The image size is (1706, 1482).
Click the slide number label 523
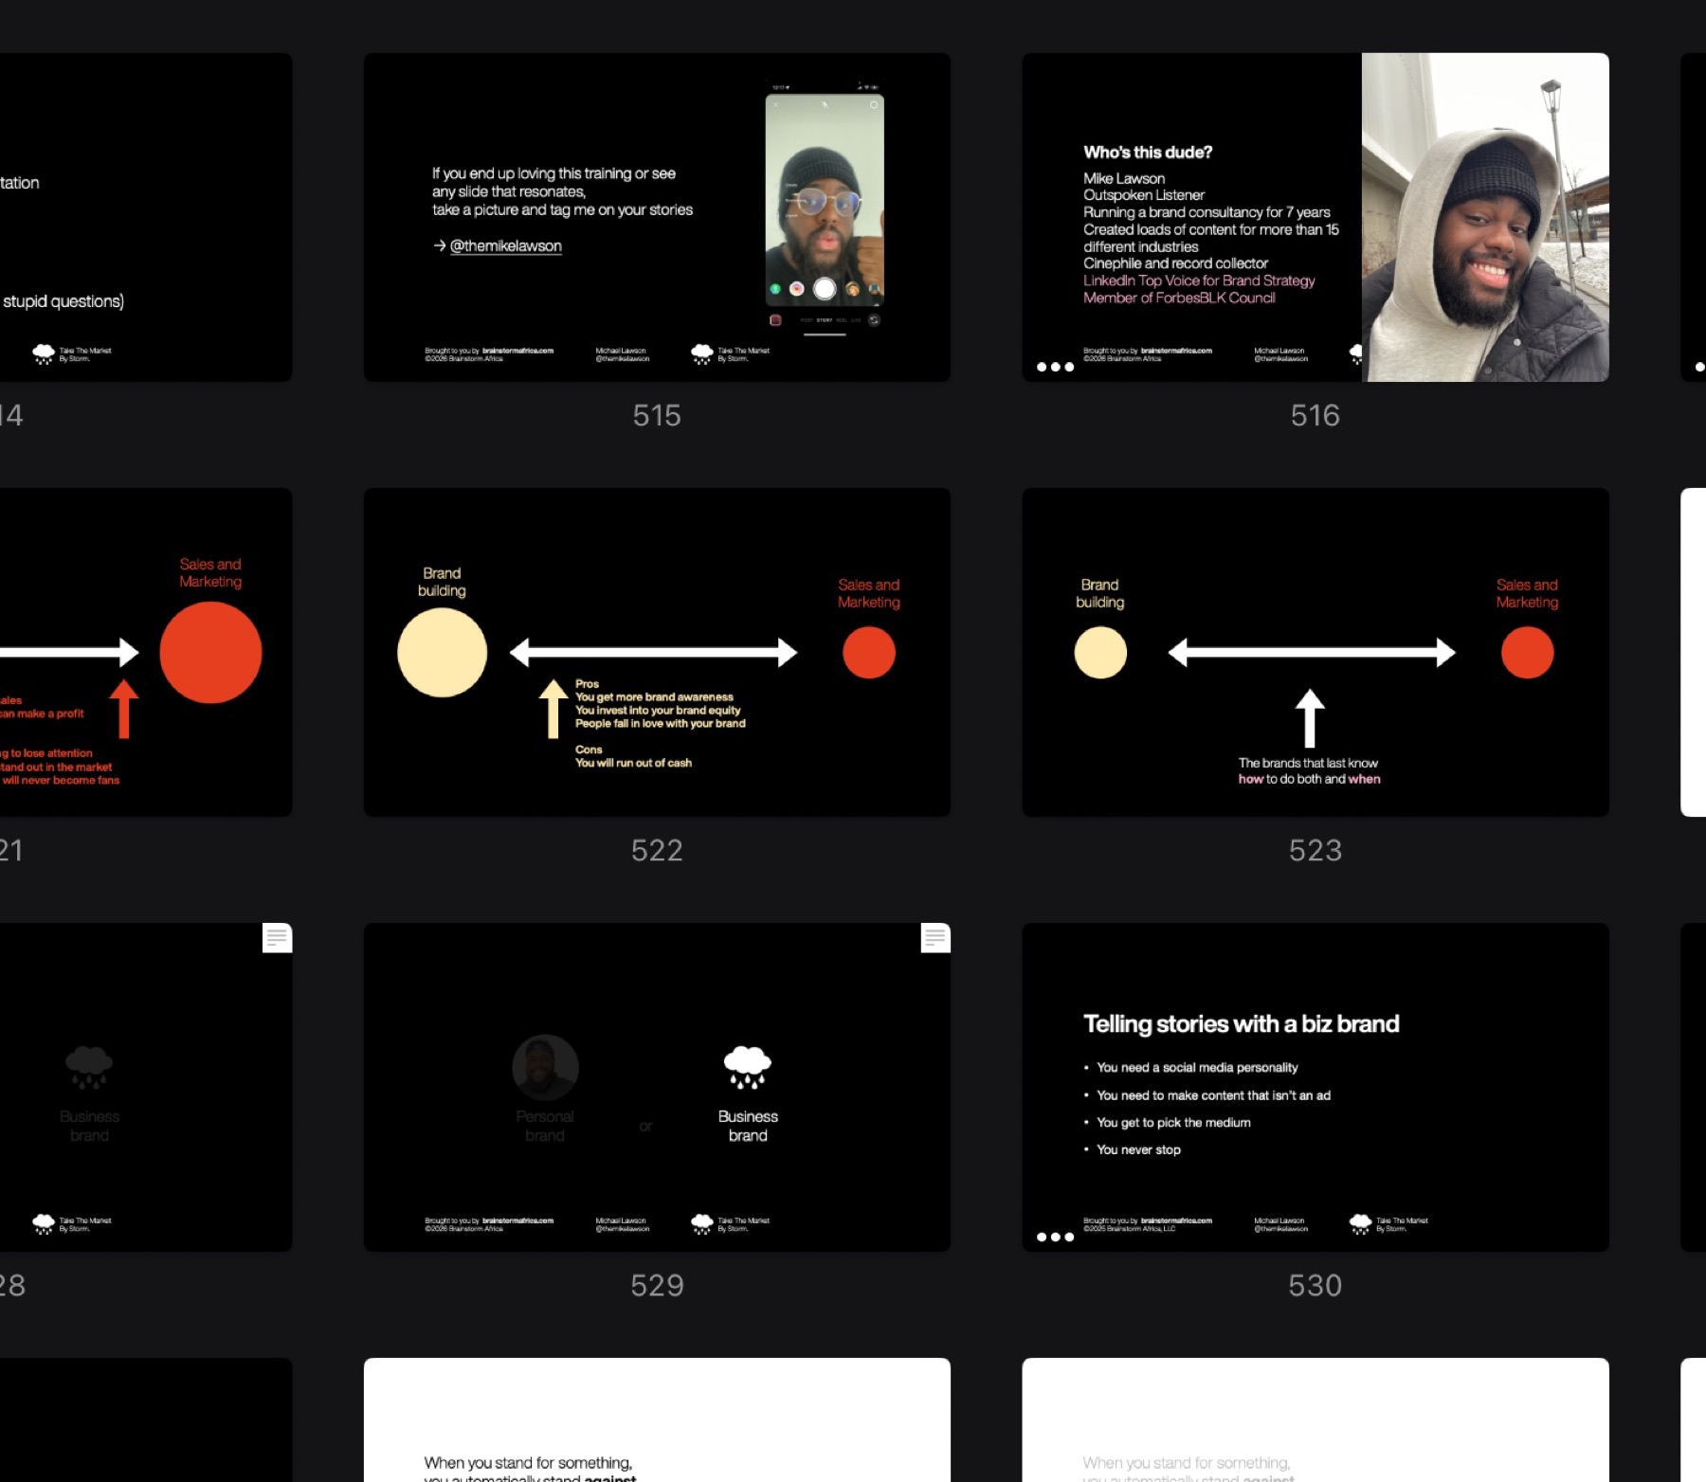point(1316,850)
